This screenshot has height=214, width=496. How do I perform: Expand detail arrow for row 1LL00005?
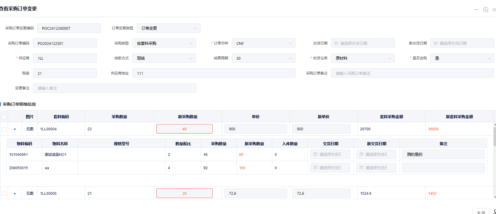15,194
